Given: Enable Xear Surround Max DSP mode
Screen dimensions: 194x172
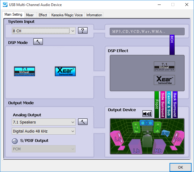Looking at the screenshot, I should pos(65,71).
